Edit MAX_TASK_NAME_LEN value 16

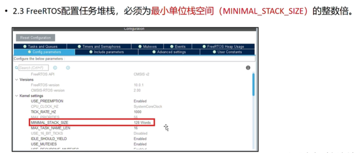click(136, 128)
